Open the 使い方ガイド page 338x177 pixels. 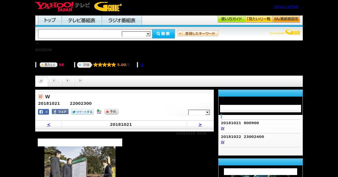pos(231,19)
